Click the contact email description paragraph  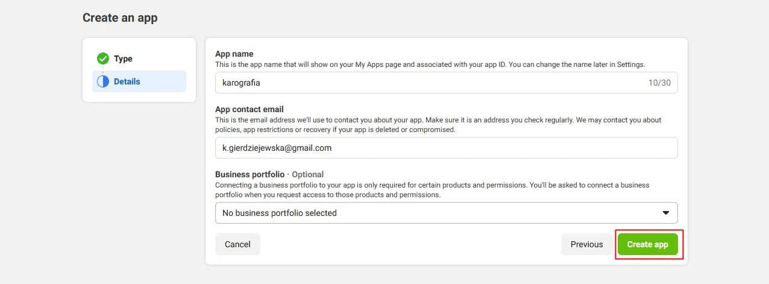click(x=438, y=125)
